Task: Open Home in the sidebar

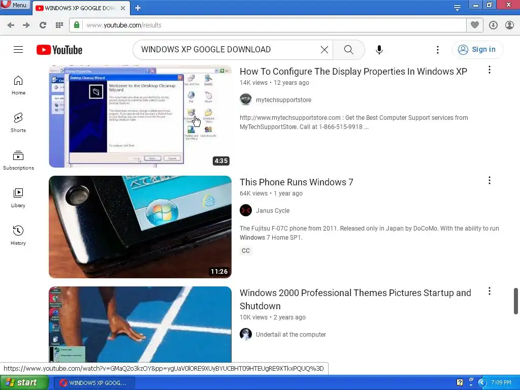Action: 18,85
